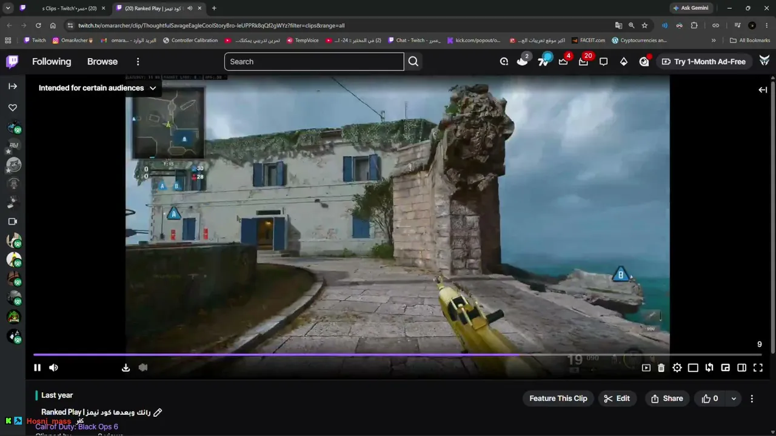Open the Whispers speech bubble icon
This screenshot has height=436, width=776.
[x=603, y=61]
